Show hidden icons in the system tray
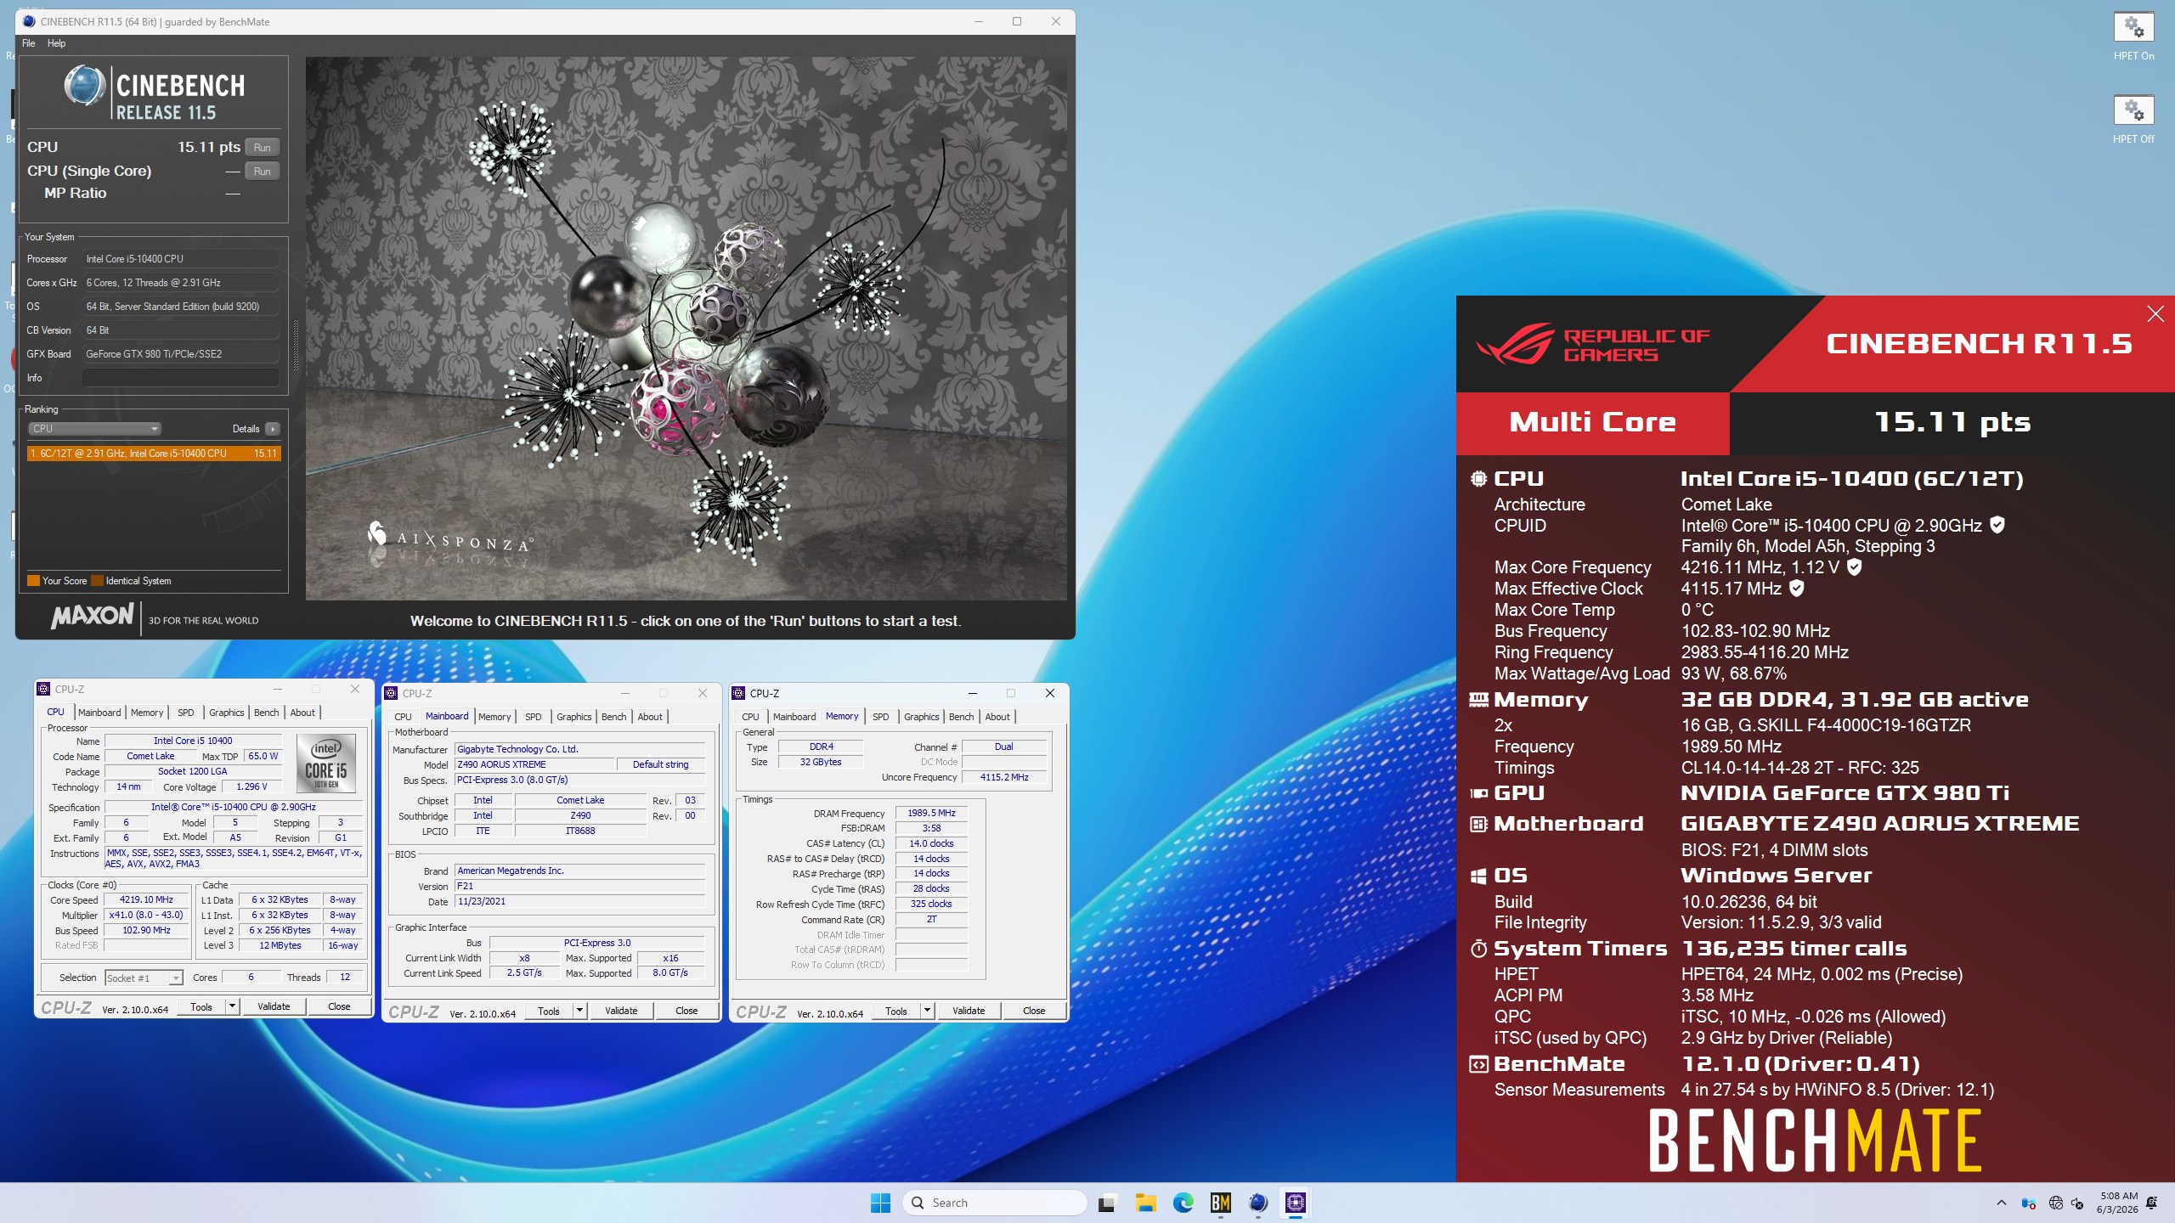This screenshot has height=1223, width=2175. 2002,1203
